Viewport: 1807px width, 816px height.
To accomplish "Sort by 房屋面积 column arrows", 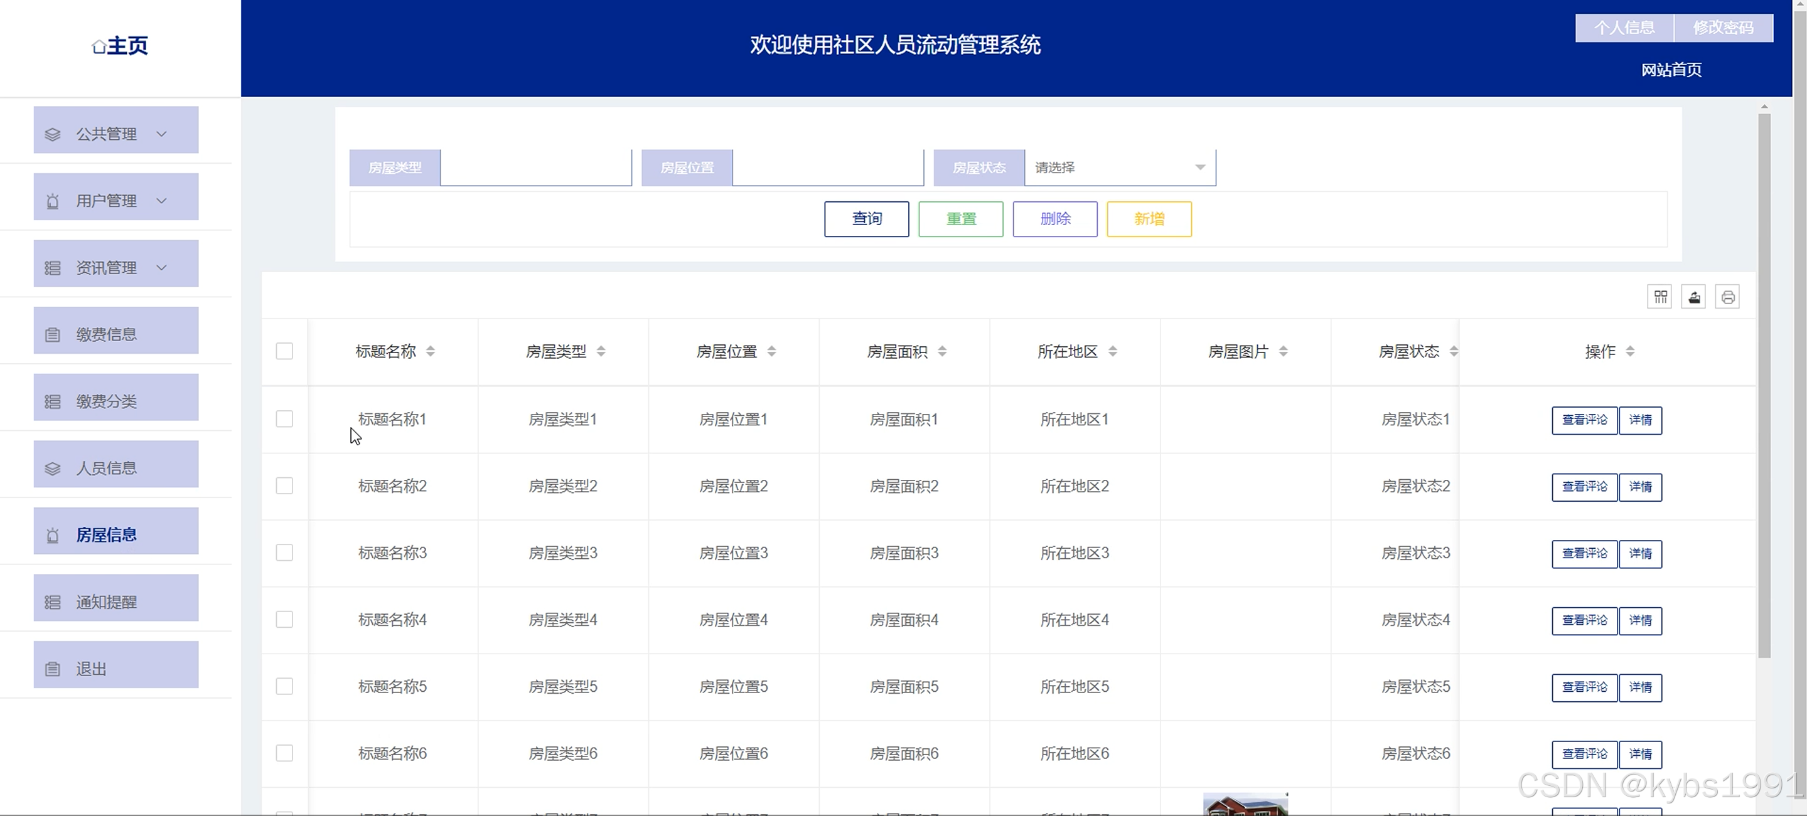I will click(942, 351).
